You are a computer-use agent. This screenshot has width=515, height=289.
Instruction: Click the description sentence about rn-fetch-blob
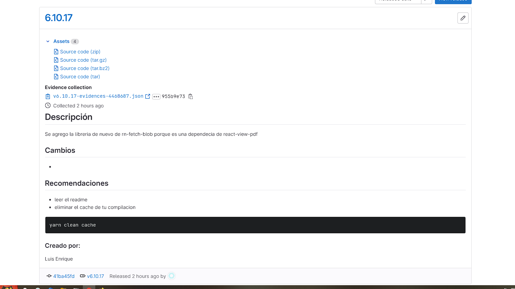pyautogui.click(x=151, y=134)
